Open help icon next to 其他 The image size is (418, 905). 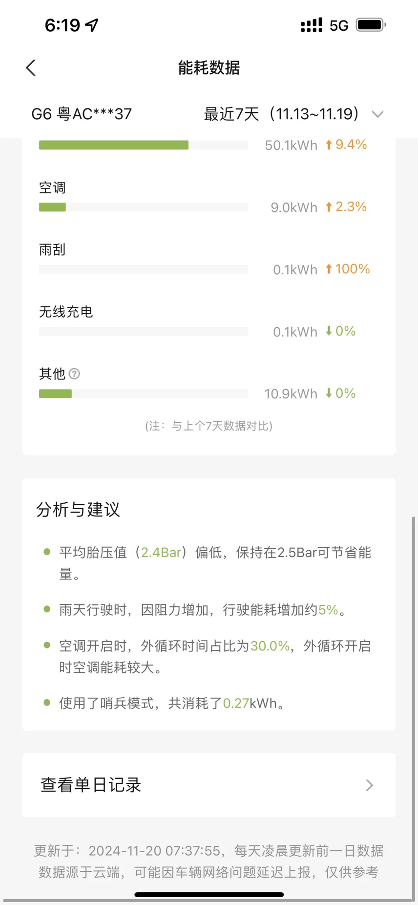coord(74,374)
